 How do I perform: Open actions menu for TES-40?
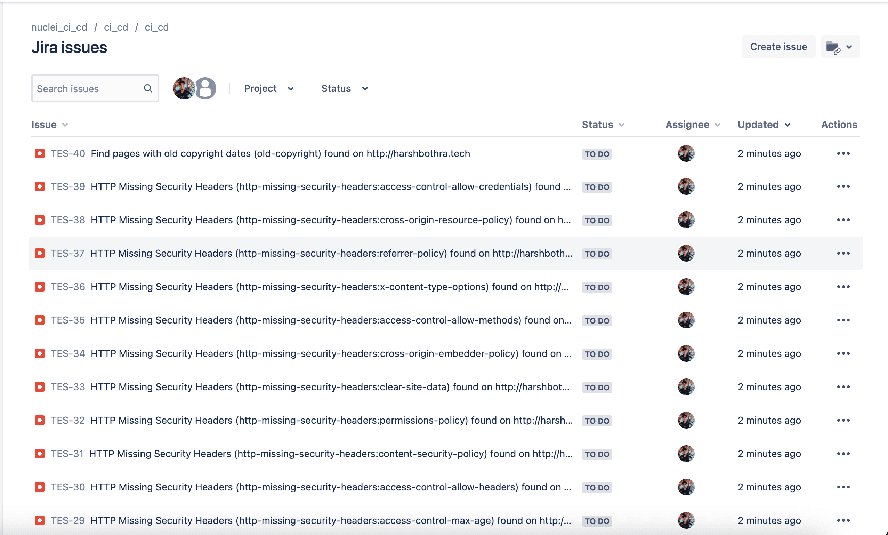[843, 154]
